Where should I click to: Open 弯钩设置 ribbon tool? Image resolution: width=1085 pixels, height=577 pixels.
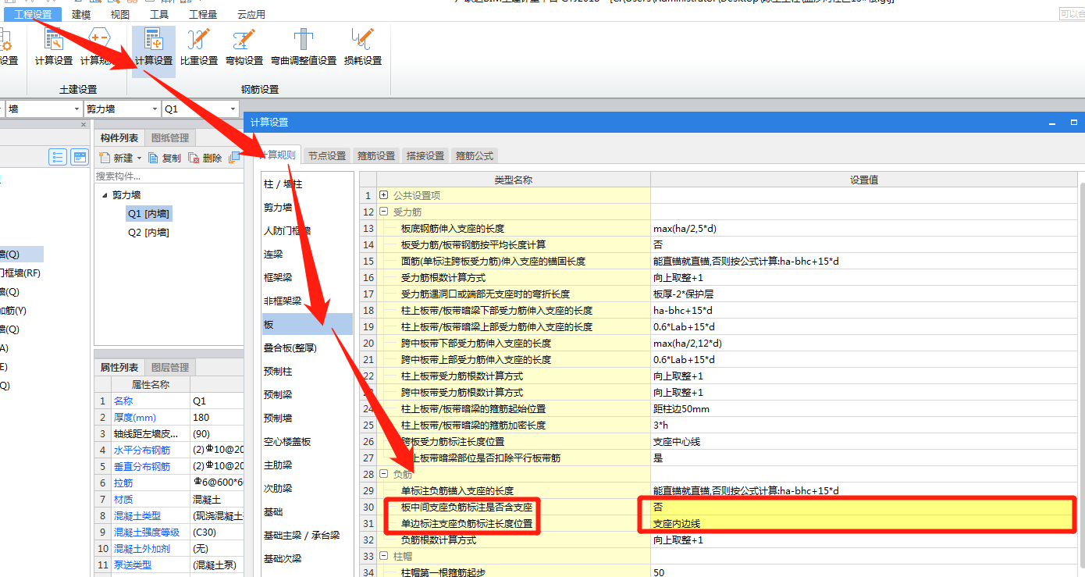point(244,48)
